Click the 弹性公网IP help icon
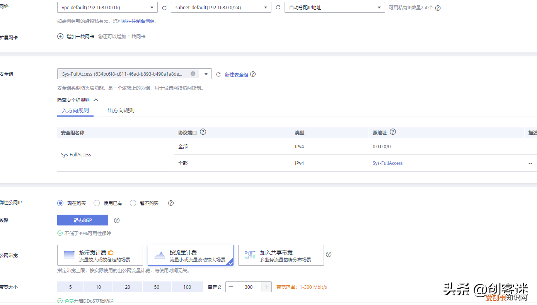537x305 pixels. (x=170, y=203)
